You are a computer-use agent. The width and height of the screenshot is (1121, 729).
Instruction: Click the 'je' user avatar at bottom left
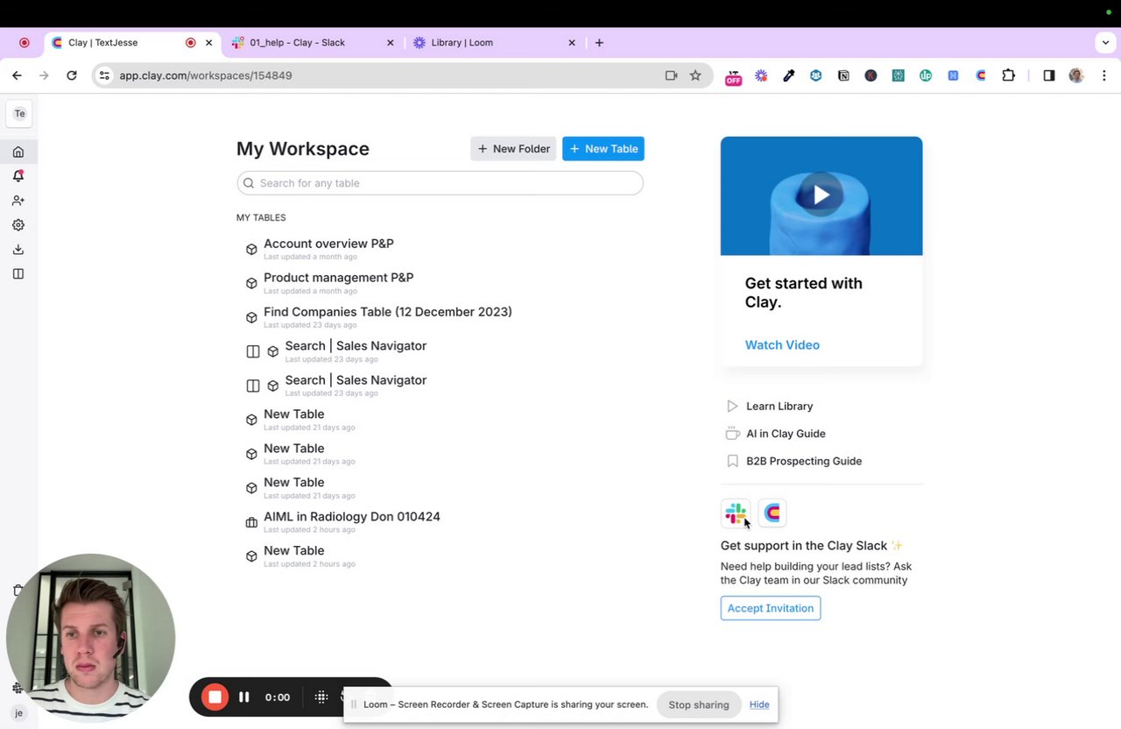click(x=18, y=713)
